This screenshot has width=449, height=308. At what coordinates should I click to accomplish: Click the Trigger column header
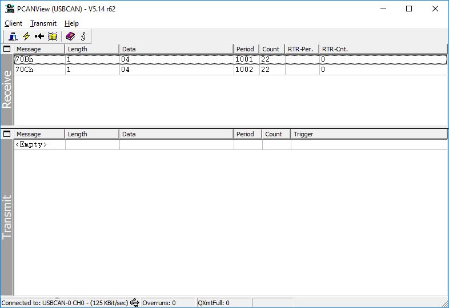point(369,134)
